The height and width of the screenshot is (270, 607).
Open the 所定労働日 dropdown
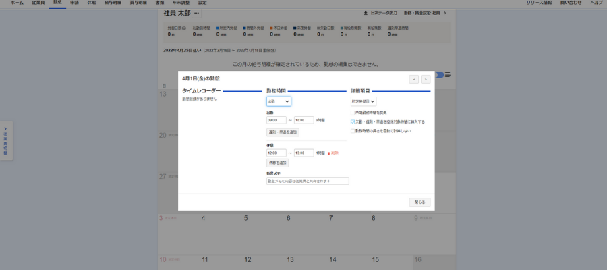364,101
